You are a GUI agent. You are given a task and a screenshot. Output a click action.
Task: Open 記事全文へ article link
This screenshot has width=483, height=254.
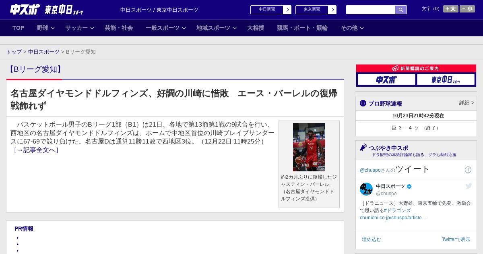pos(36,150)
